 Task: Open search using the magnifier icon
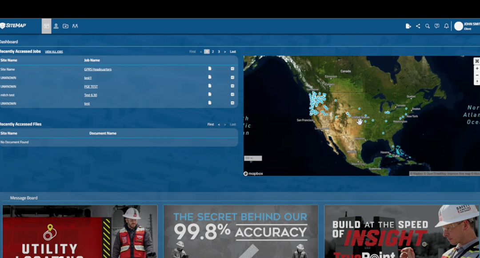click(428, 26)
